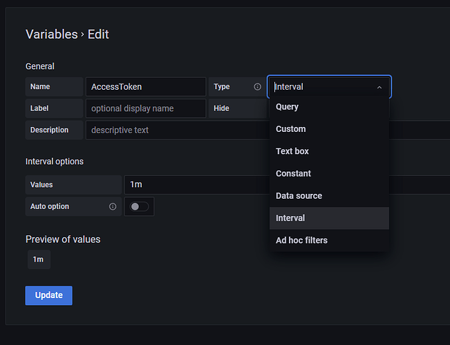Screen dimensions: 450x345
Task: Click the Name field containing AccessToken
Action: point(146,87)
